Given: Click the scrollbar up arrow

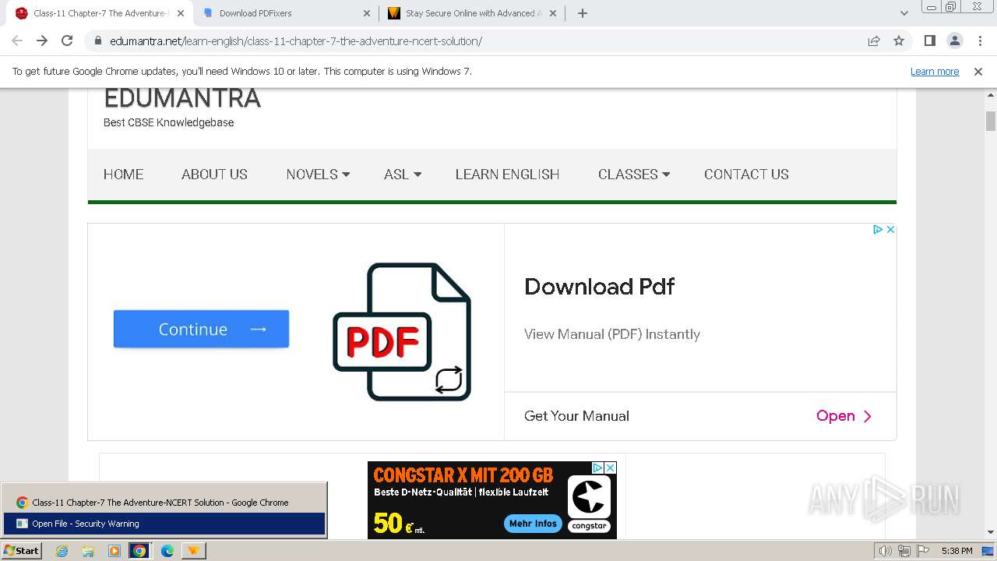Looking at the screenshot, I should tap(991, 95).
